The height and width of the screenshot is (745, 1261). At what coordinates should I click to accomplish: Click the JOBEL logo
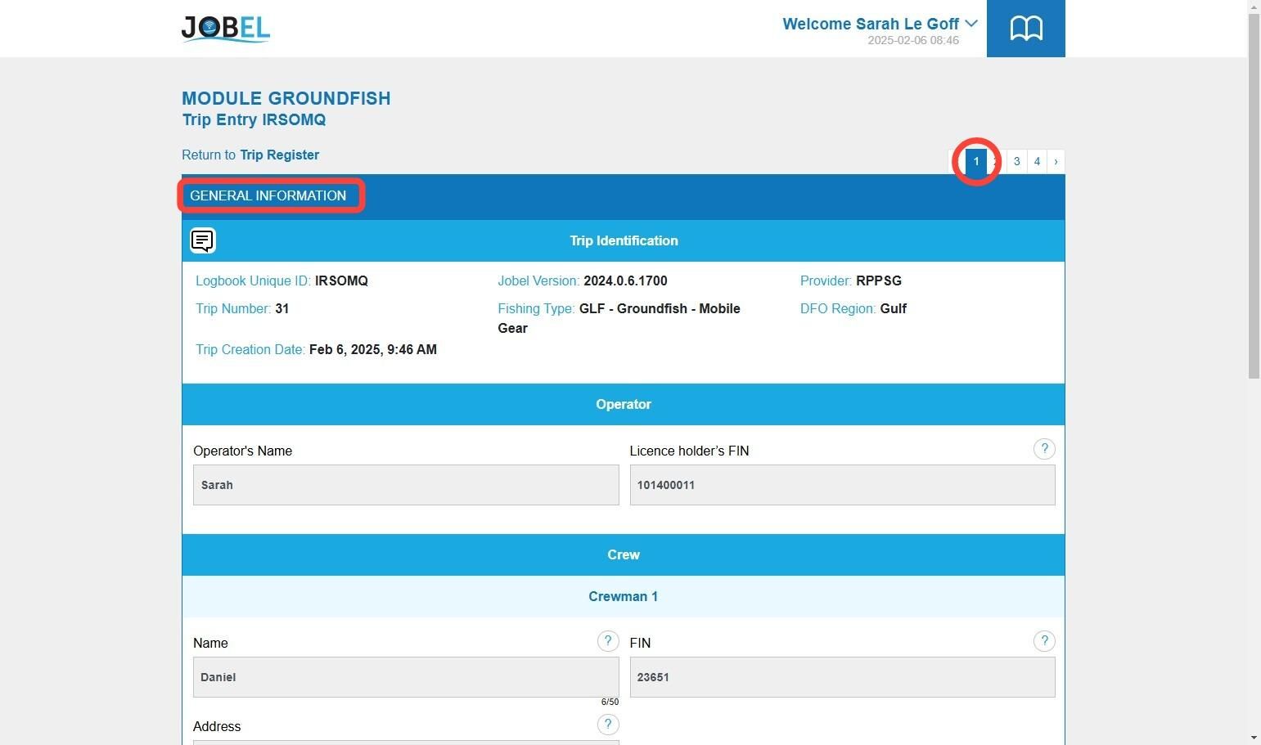pyautogui.click(x=226, y=29)
